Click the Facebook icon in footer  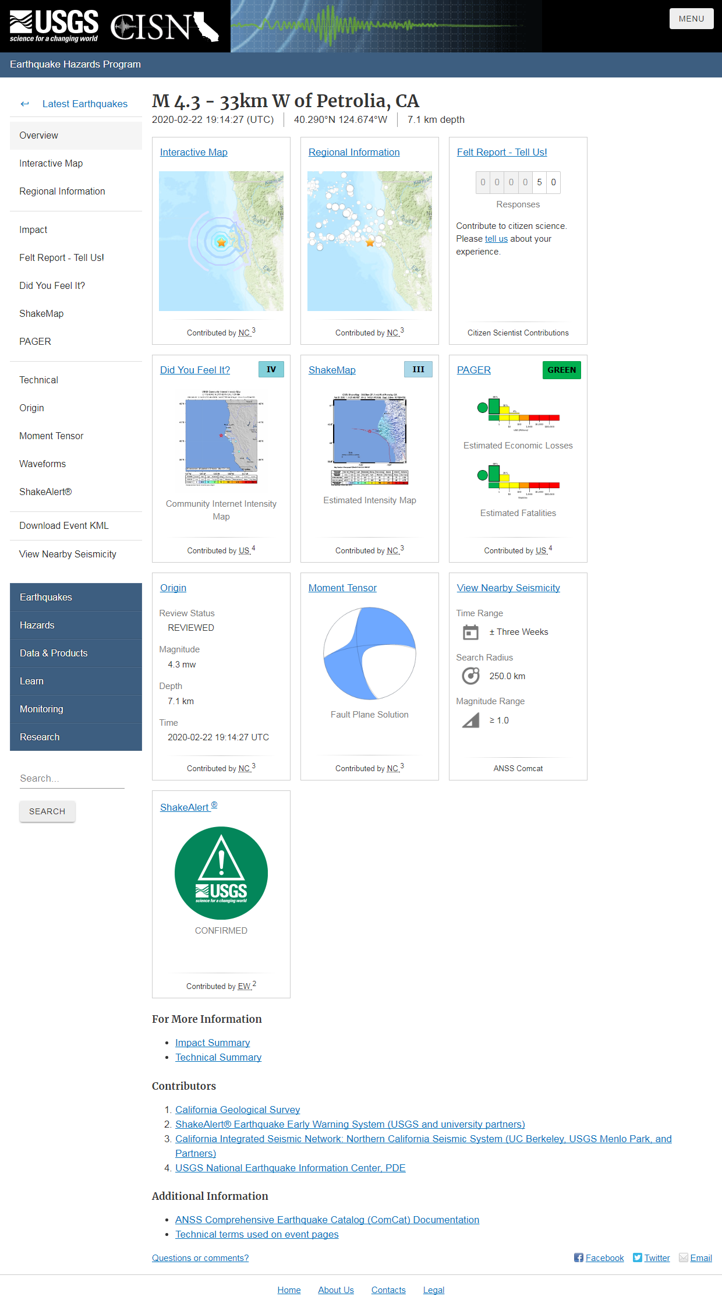579,1258
